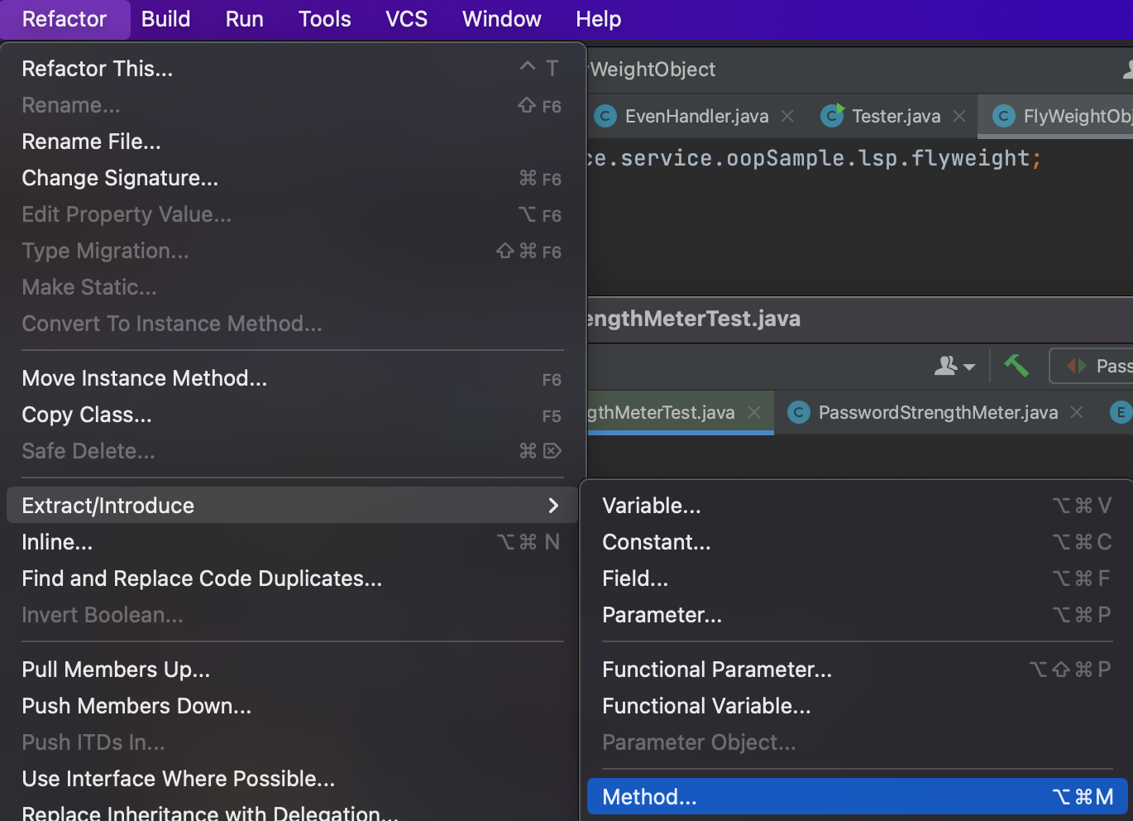This screenshot has width=1133, height=821.
Task: Choose Replace Inheritance with Delegation...
Action: (292, 812)
